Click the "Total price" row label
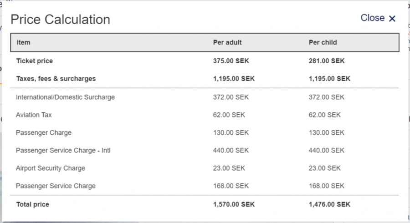410x223 pixels. coord(32,205)
